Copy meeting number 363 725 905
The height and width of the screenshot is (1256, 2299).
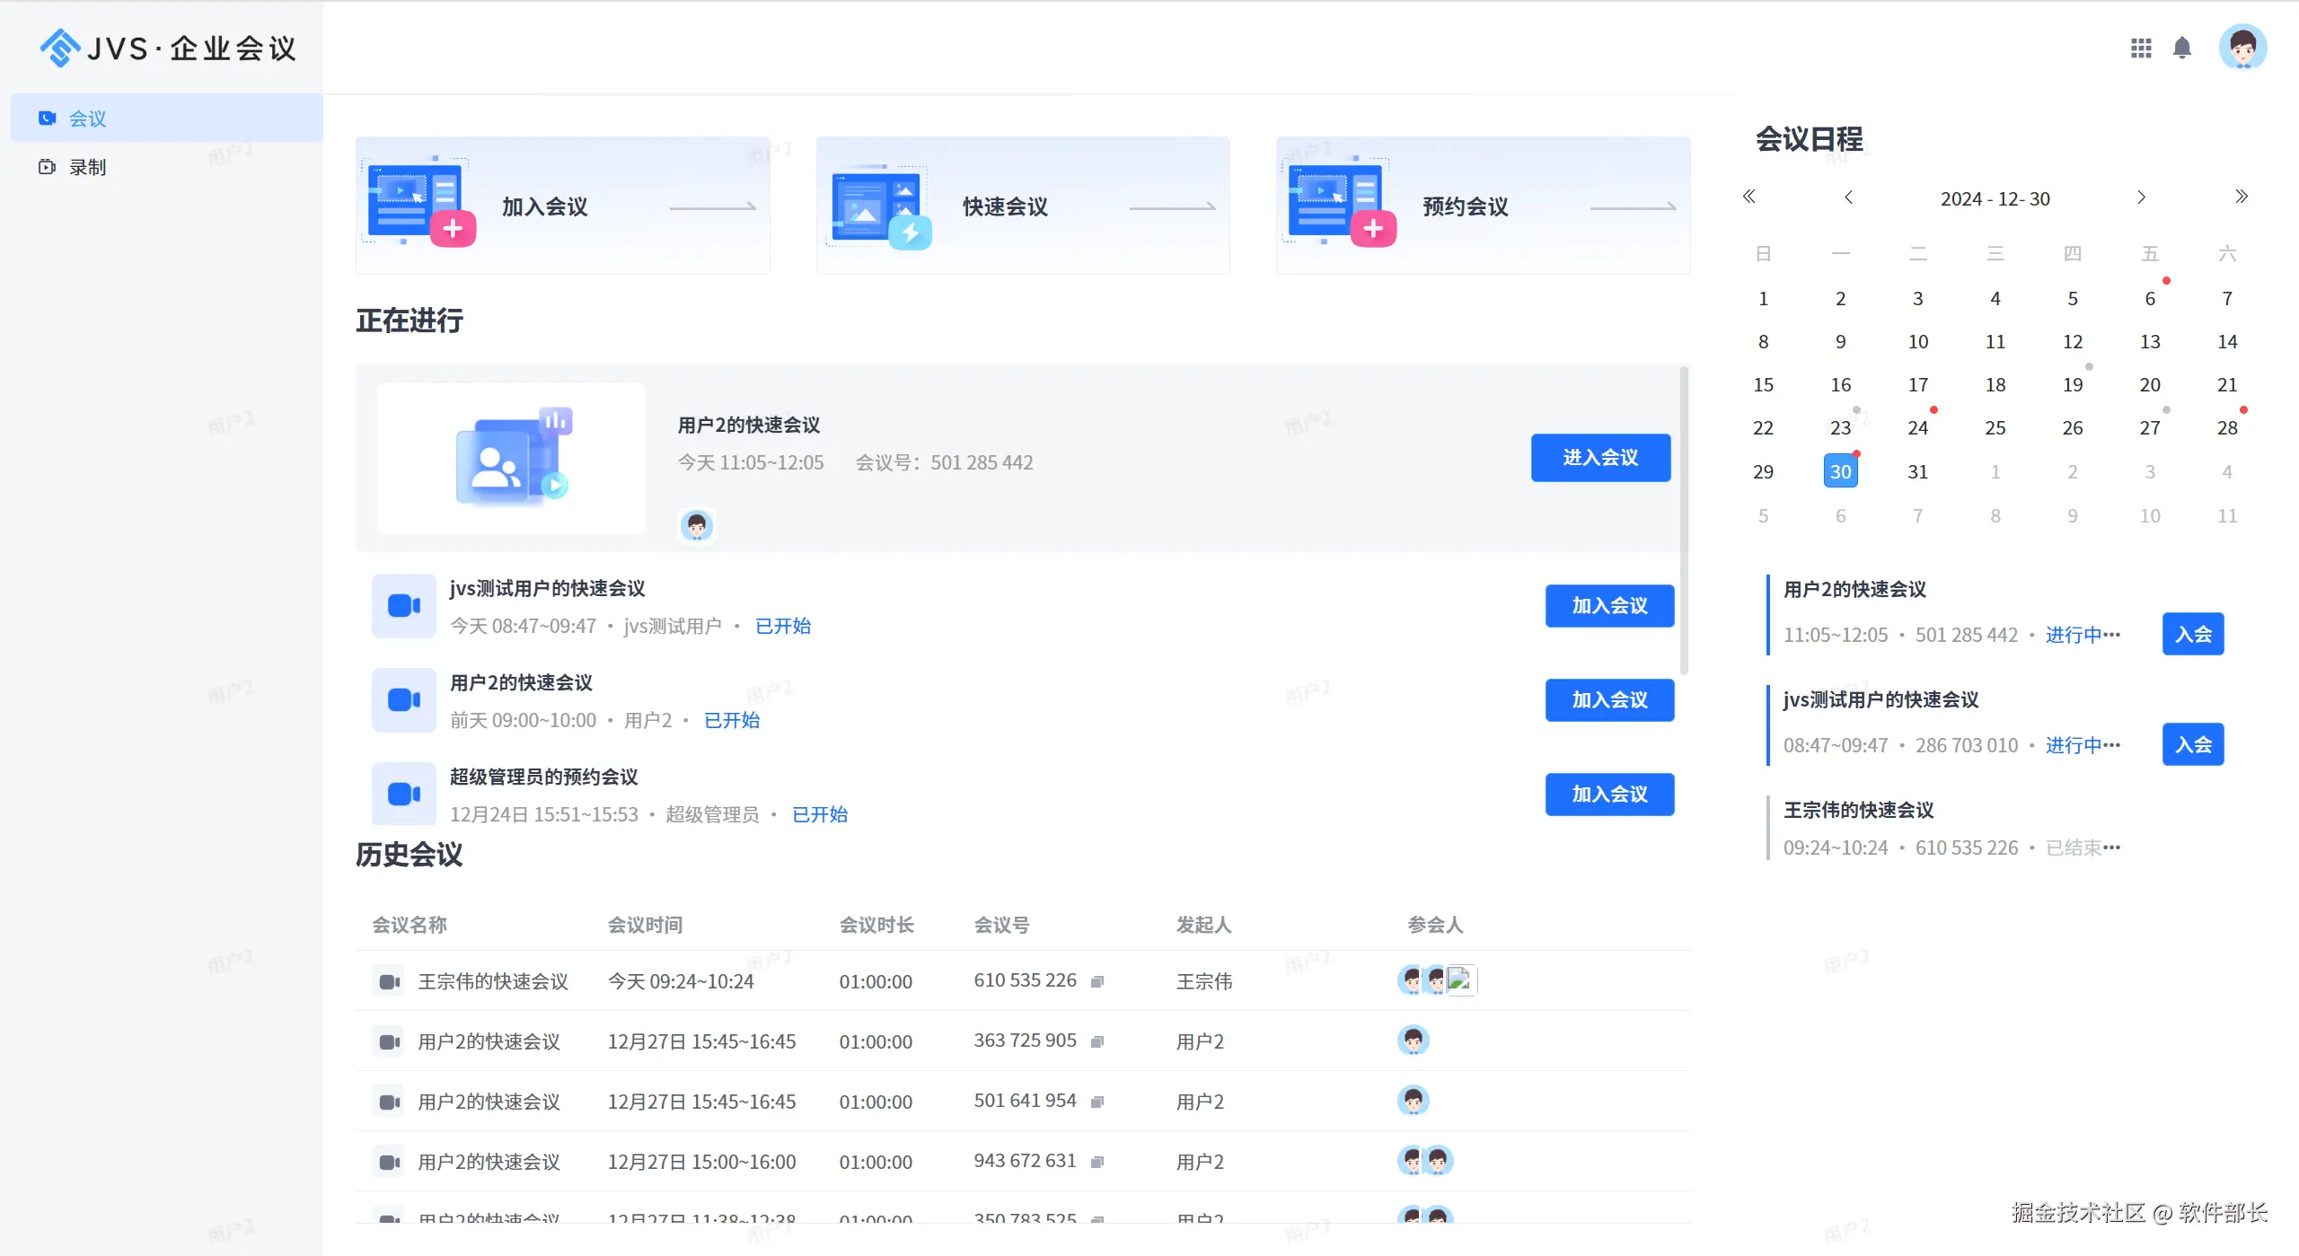1097,1041
